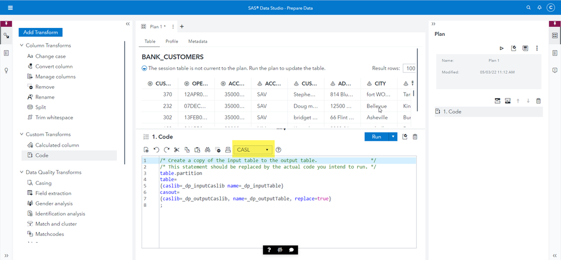Click the Result rows input field

point(410,68)
